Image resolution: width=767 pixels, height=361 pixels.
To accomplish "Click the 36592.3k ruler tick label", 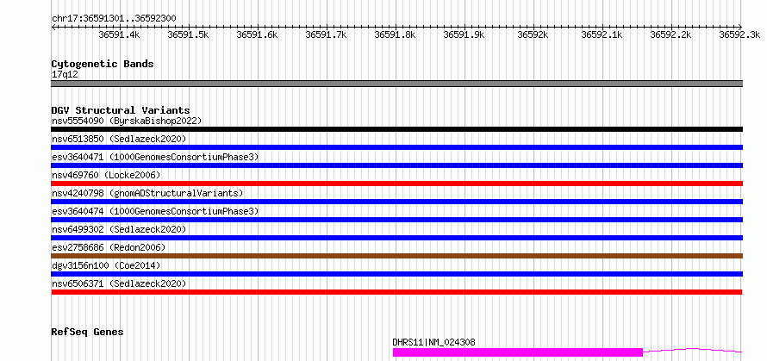I will point(739,34).
